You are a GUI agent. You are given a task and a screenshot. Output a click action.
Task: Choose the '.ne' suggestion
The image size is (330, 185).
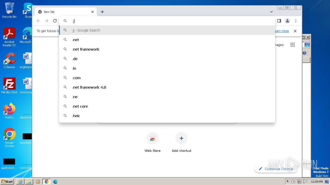(167, 97)
